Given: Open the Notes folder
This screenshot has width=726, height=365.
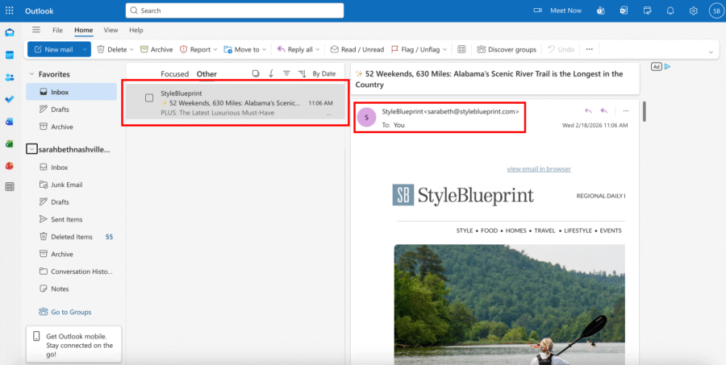Looking at the screenshot, I should [71, 288].
